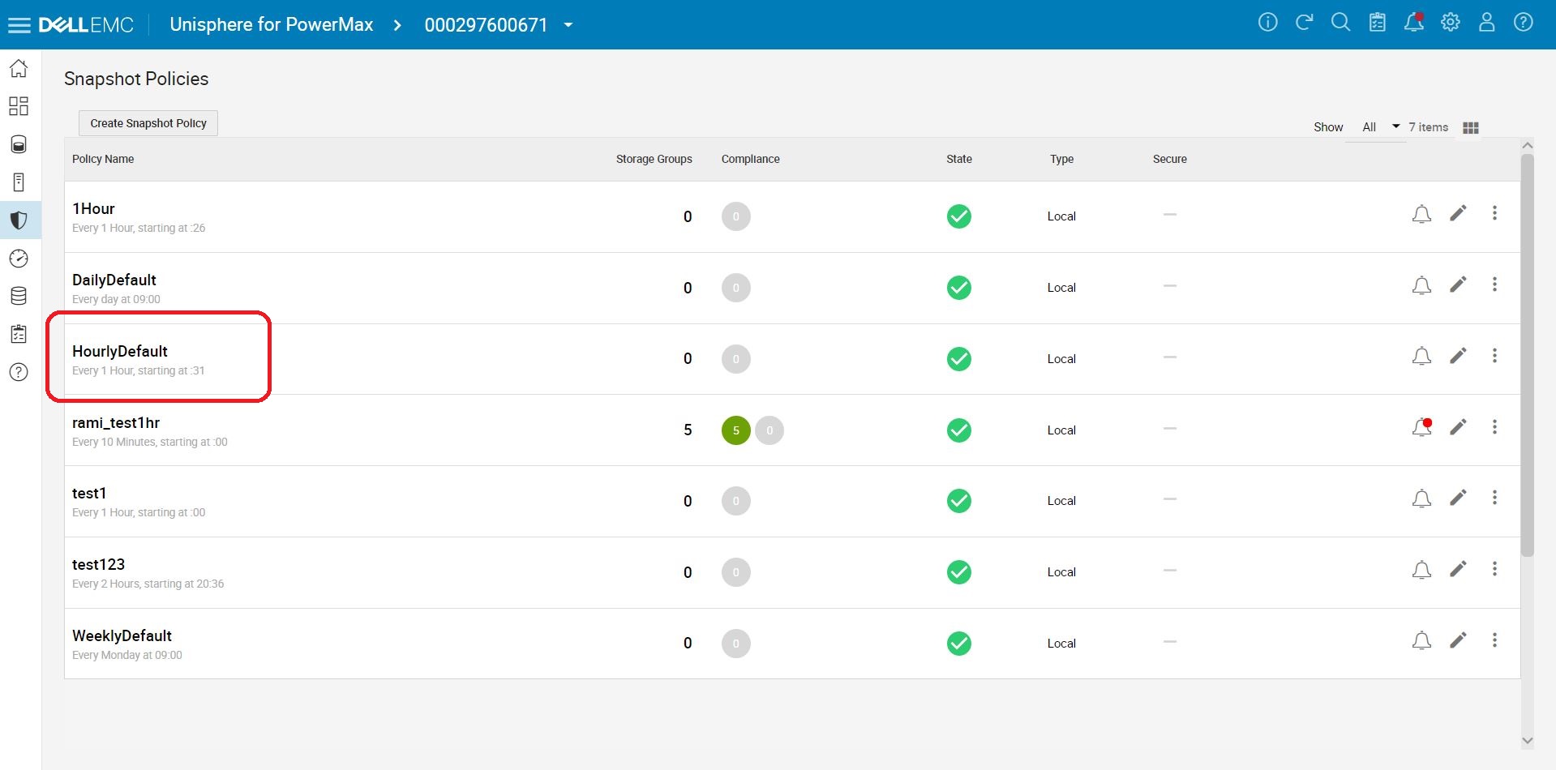The image size is (1556, 770).
Task: Select the Data Protection shield icon
Action: point(19,220)
